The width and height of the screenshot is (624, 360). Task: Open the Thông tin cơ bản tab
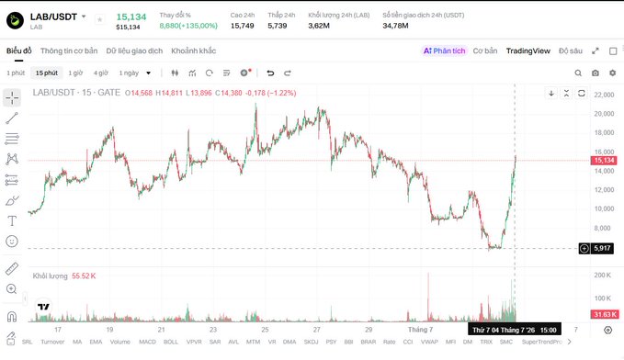tap(69, 51)
